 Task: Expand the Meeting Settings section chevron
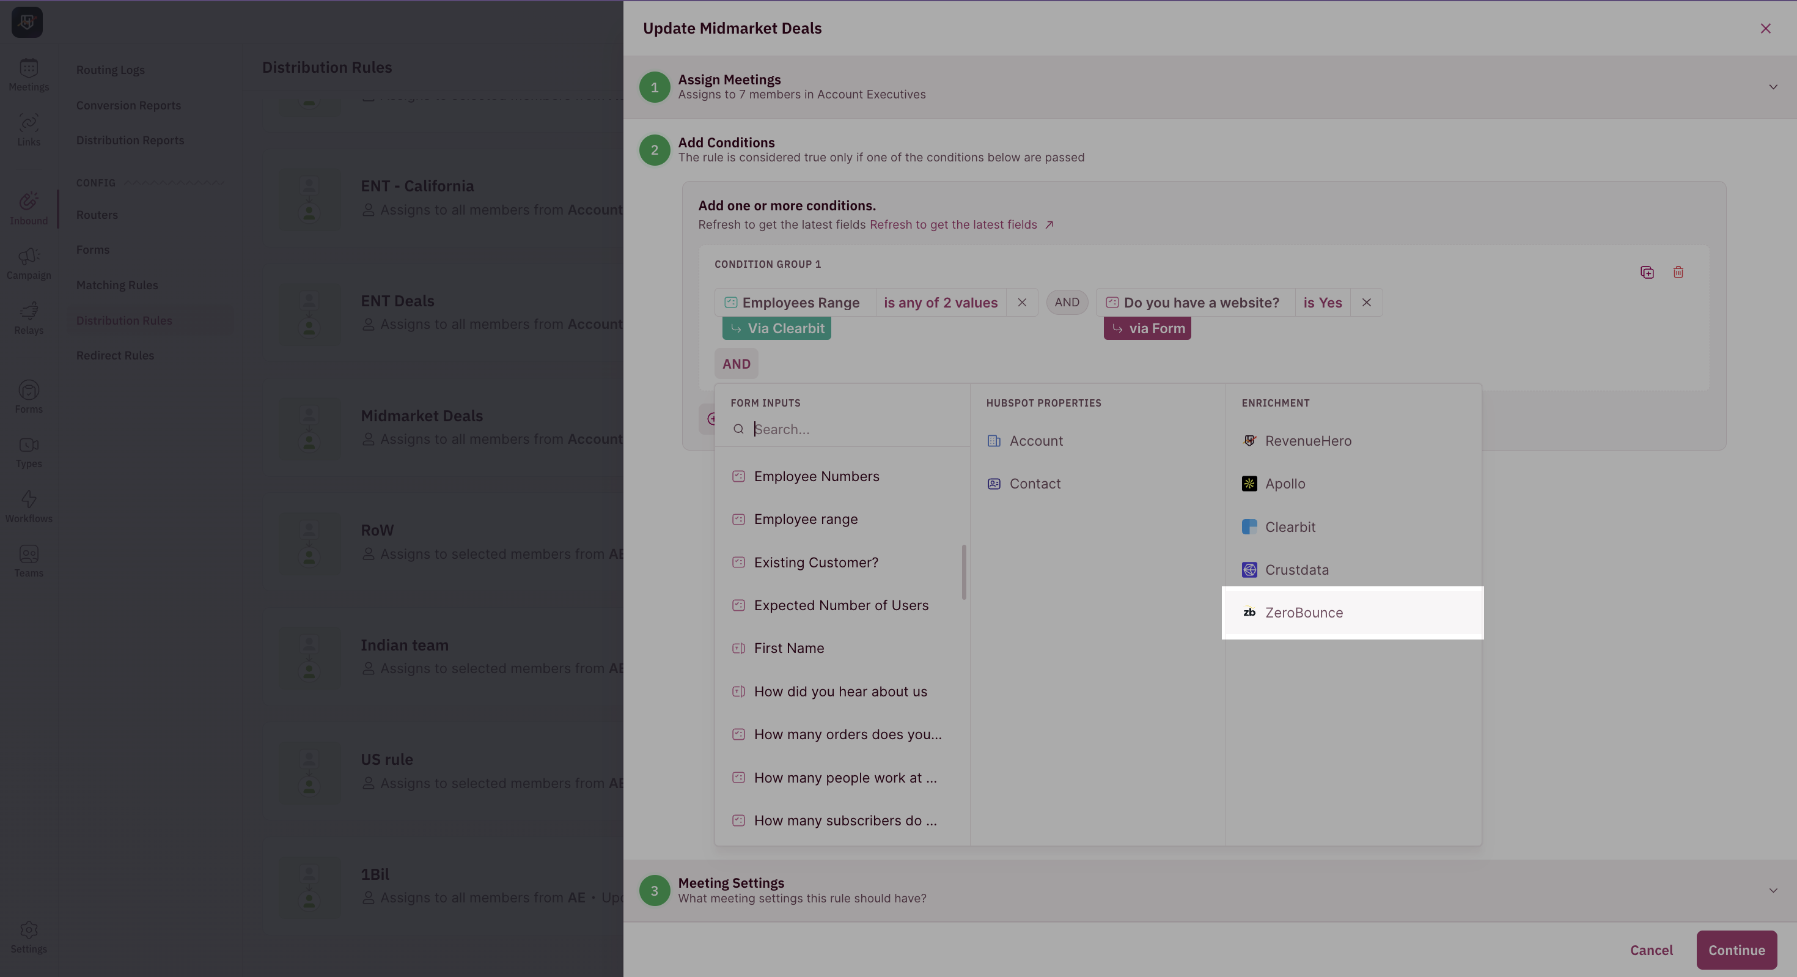[1773, 890]
